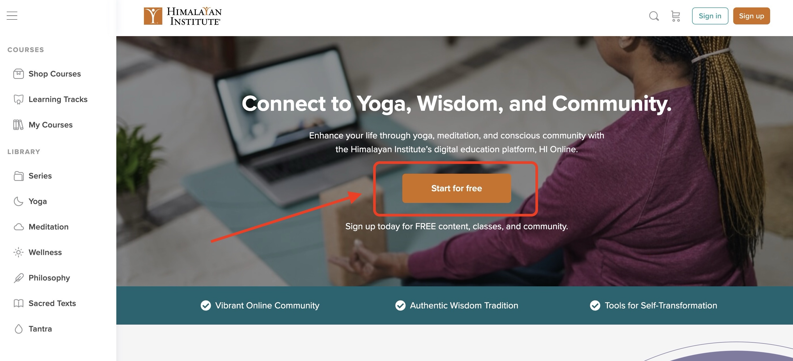The image size is (793, 361).
Task: Select Series in the Library sidebar
Action: [40, 176]
